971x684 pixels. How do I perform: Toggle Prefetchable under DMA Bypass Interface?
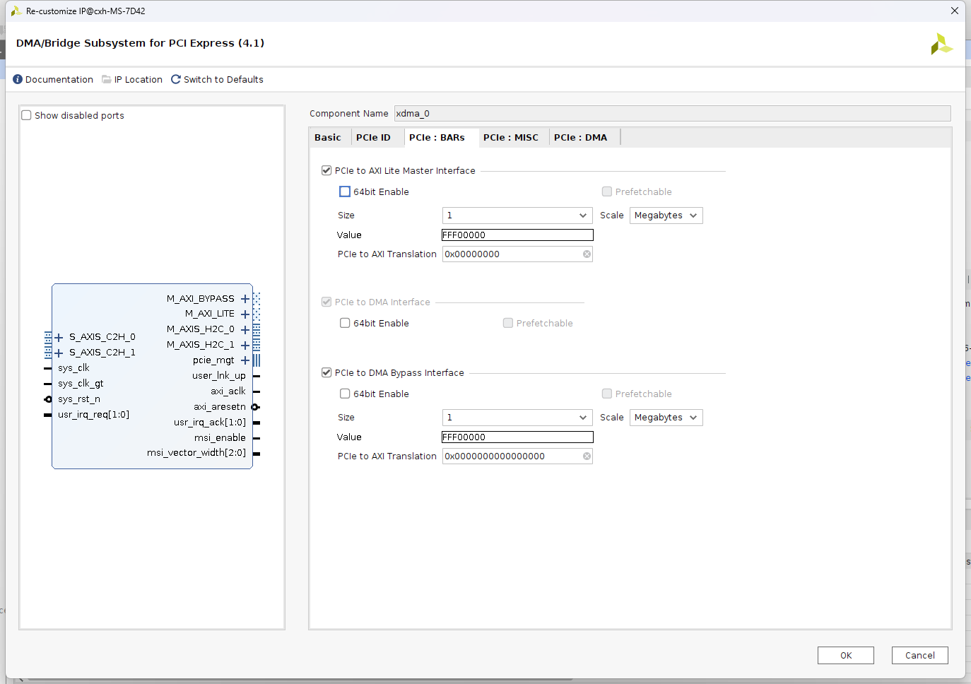pyautogui.click(x=607, y=394)
